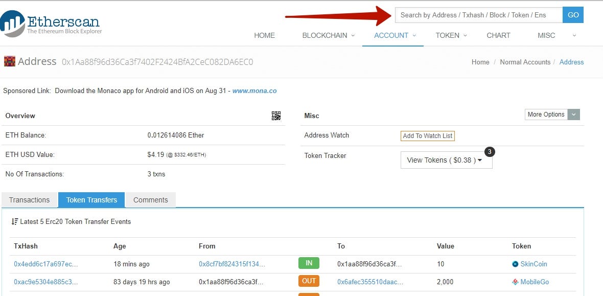The width and height of the screenshot is (603, 296).
Task: Click the sort icon beside Latest 5 Erc20
Action: 15,222
